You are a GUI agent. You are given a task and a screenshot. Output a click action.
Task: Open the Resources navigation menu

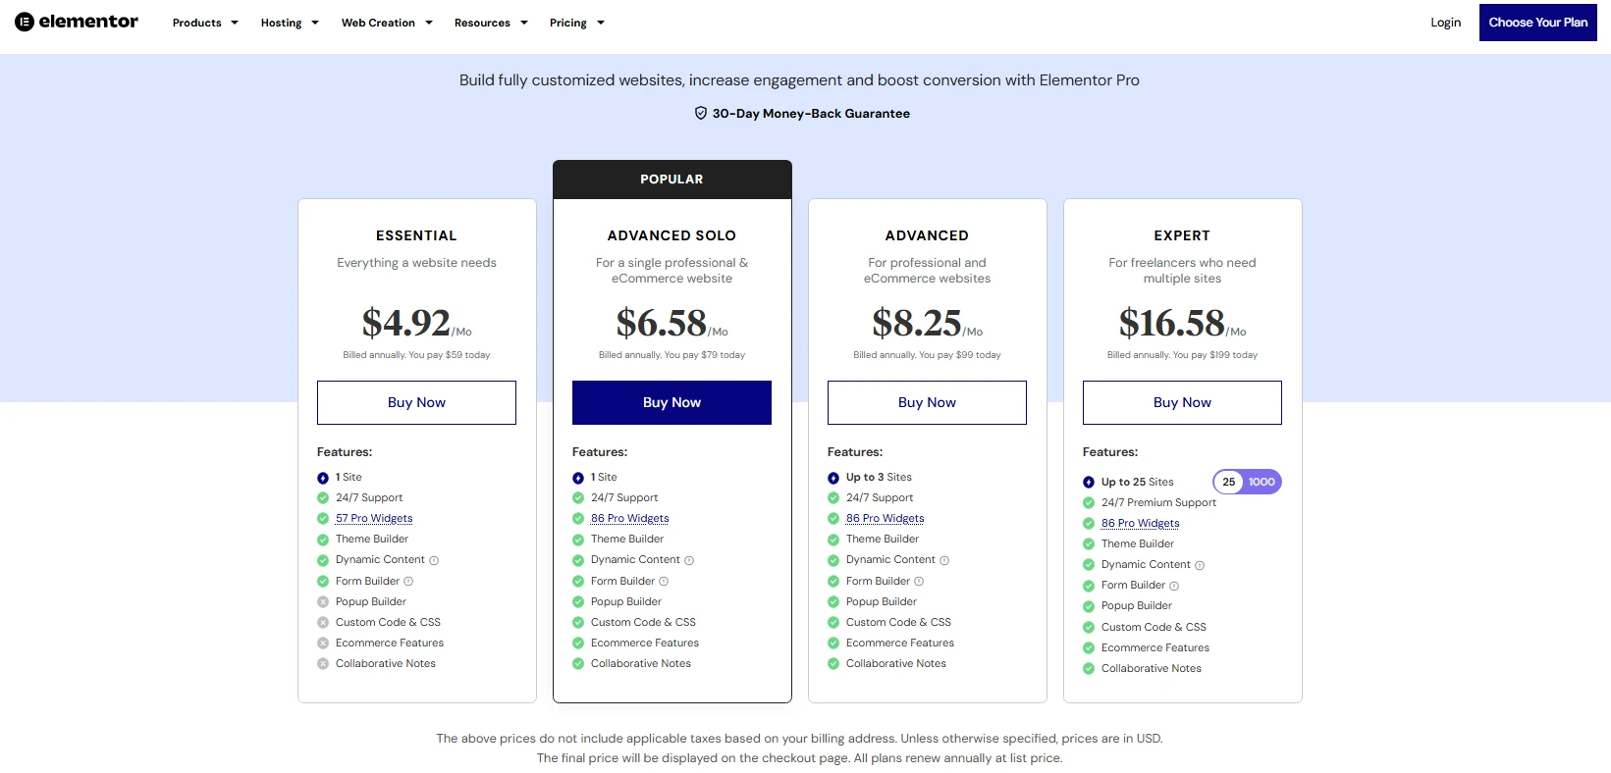click(x=491, y=23)
